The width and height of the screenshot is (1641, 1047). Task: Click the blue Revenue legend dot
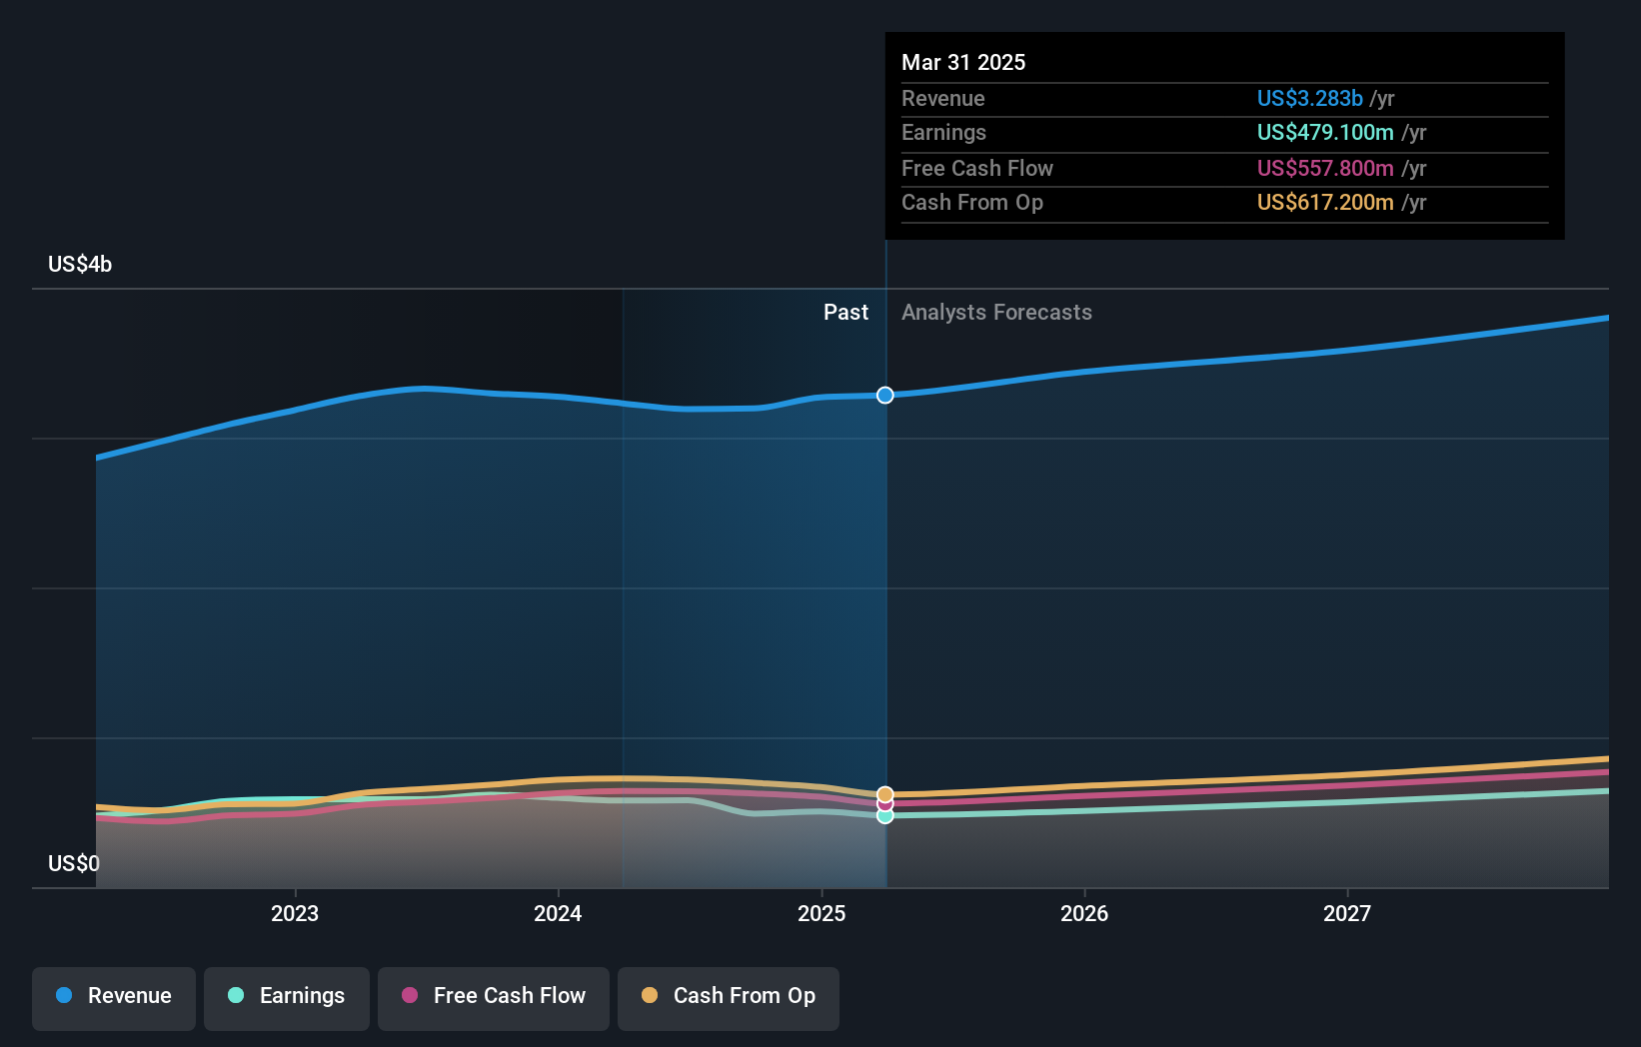point(61,997)
